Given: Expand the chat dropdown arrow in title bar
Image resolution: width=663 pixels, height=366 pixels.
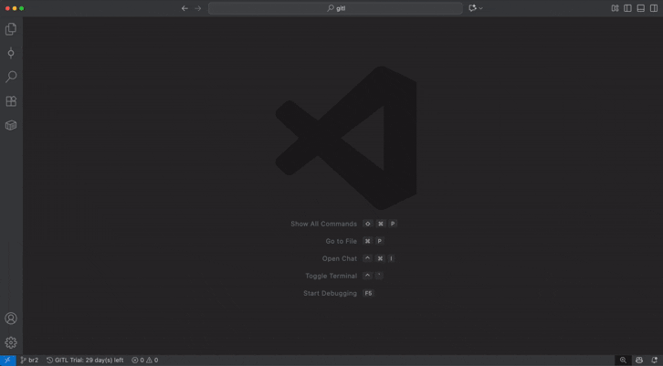Looking at the screenshot, I should (481, 8).
